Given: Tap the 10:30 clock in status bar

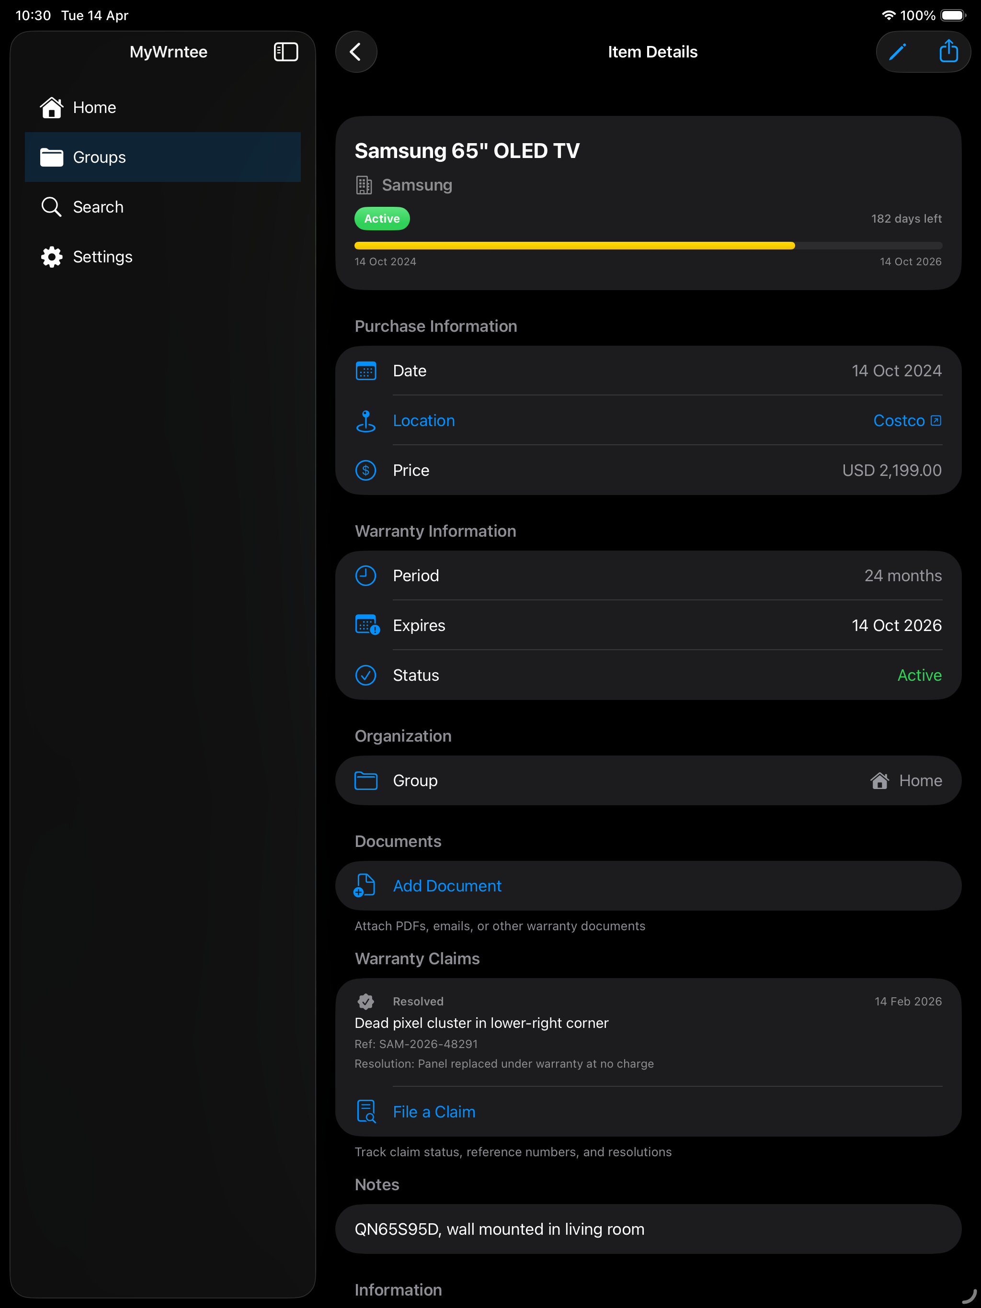Looking at the screenshot, I should click(x=33, y=15).
